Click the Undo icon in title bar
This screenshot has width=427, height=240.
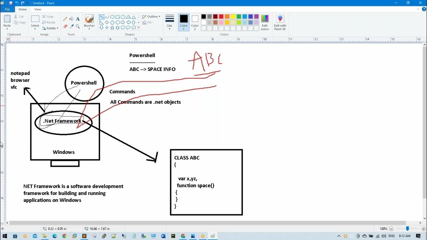pyautogui.click(x=17, y=3)
